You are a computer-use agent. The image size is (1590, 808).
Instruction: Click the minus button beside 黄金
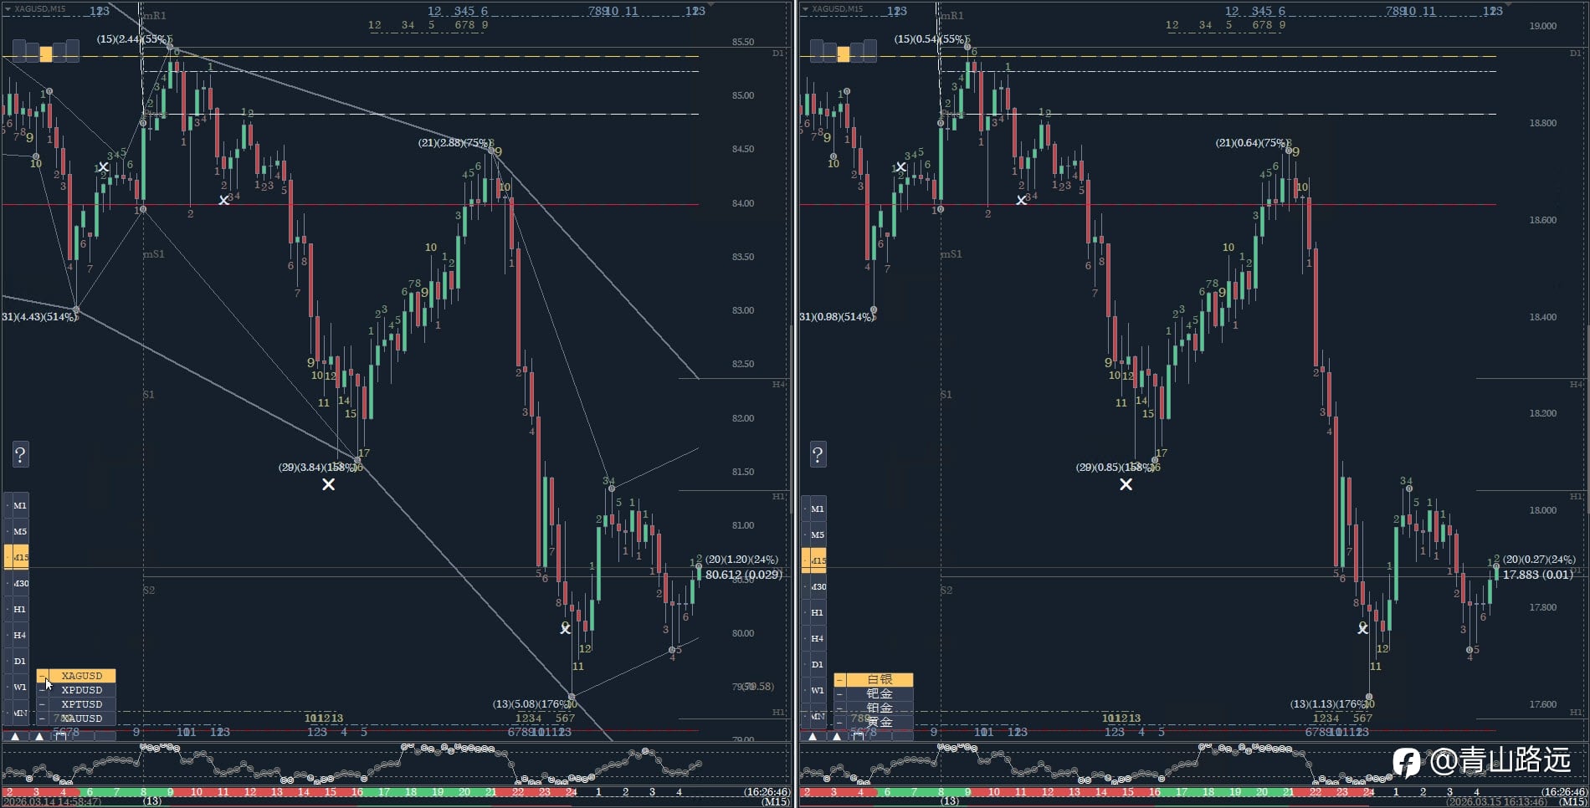pyautogui.click(x=839, y=723)
